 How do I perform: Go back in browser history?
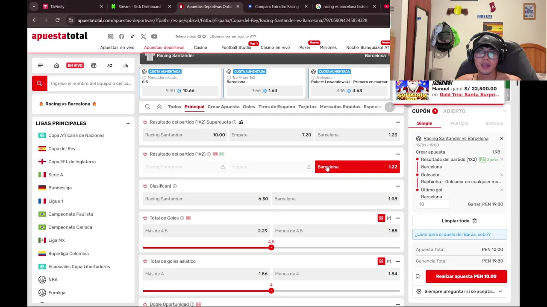tap(35, 20)
